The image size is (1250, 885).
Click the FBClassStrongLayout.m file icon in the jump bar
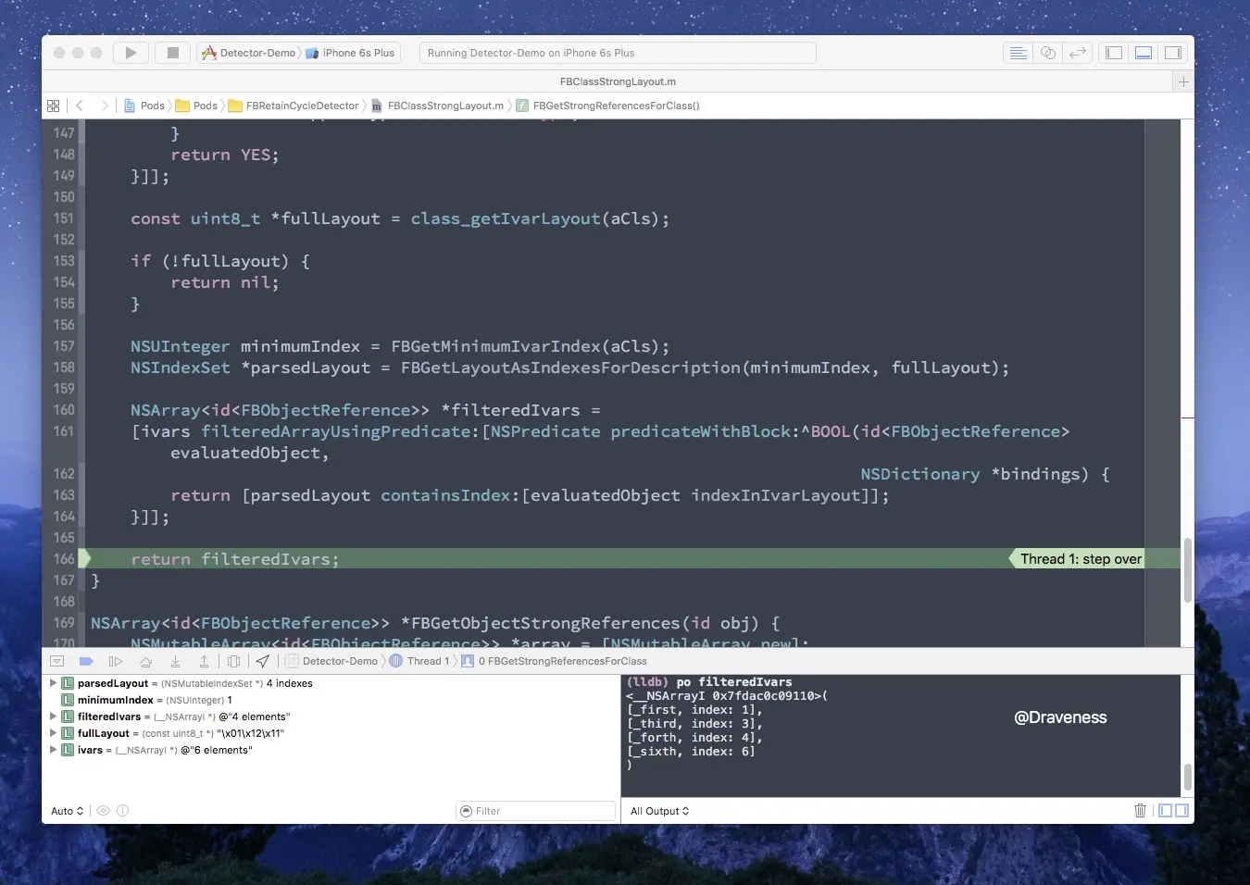(x=377, y=106)
